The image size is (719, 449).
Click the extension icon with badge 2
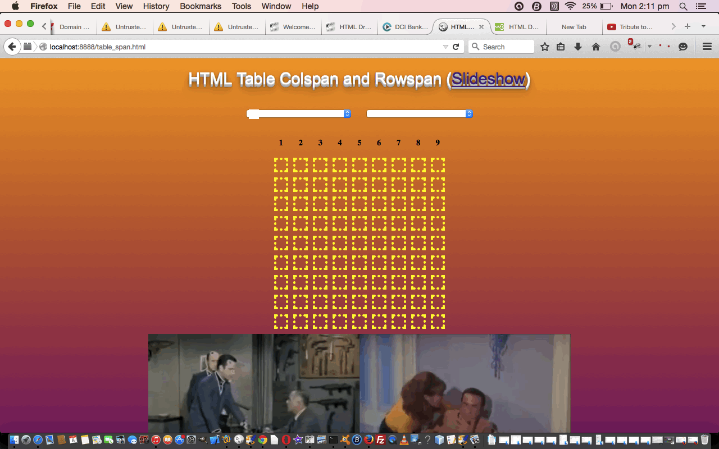(635, 45)
